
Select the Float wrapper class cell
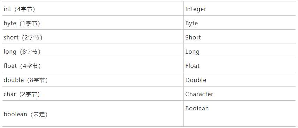[x=240, y=65]
